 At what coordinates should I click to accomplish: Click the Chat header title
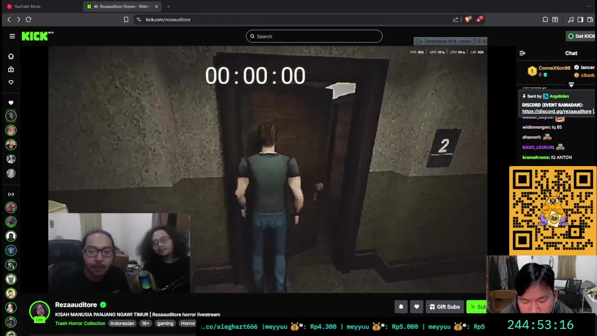pyautogui.click(x=571, y=53)
